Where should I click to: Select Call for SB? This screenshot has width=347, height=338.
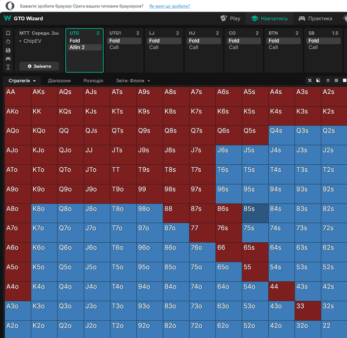[323, 47]
